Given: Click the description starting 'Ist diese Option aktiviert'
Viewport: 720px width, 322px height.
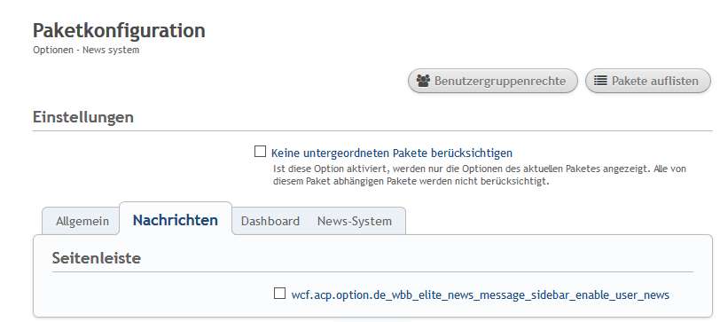Looking at the screenshot, I should pos(480,175).
